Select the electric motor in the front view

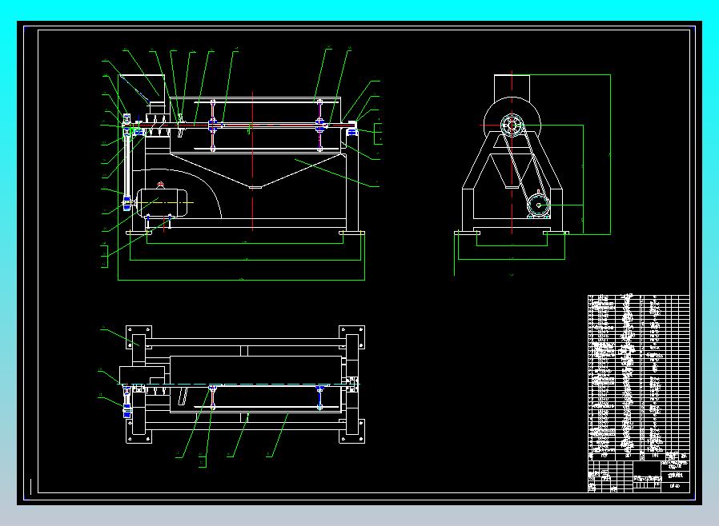(162, 202)
